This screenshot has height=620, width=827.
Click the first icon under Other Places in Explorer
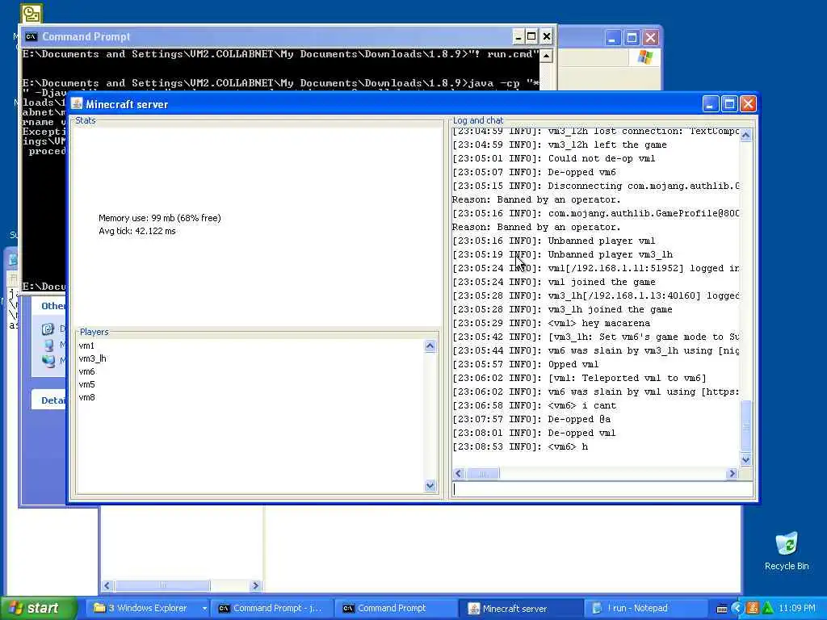click(x=48, y=329)
